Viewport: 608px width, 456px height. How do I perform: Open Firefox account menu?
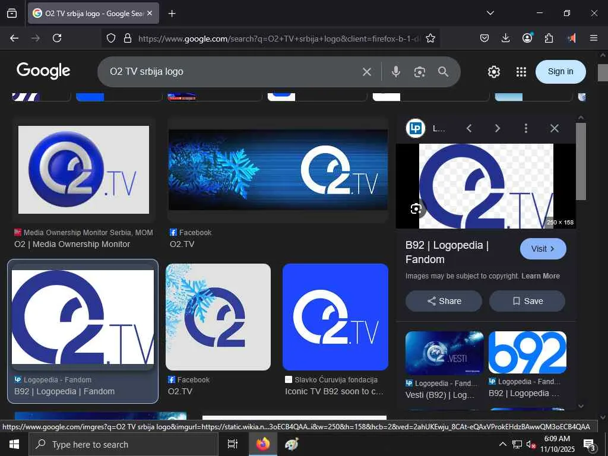click(527, 38)
